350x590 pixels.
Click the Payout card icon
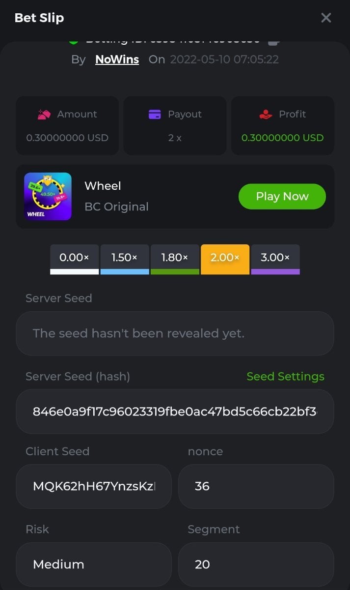click(x=155, y=115)
